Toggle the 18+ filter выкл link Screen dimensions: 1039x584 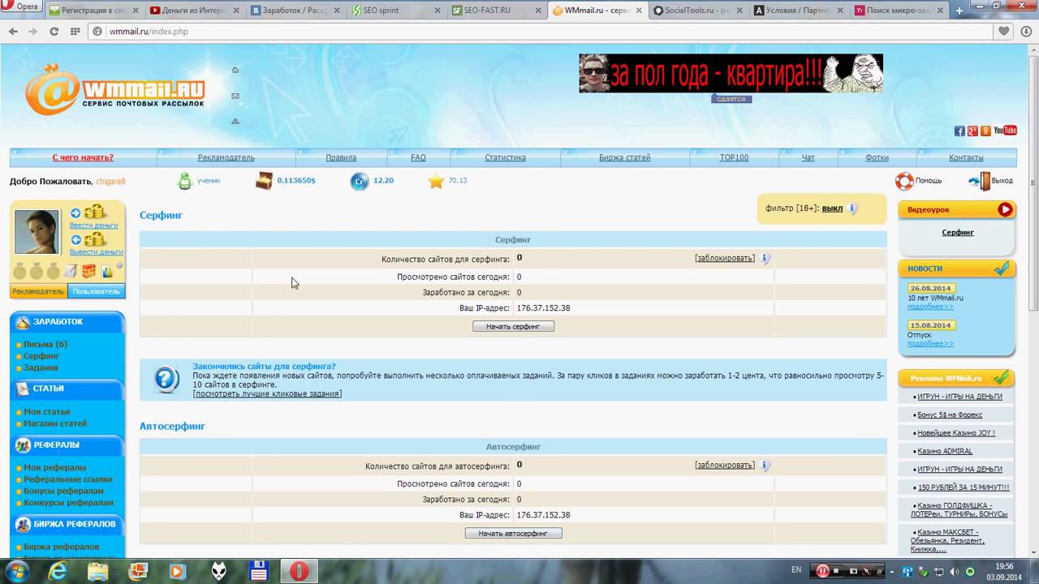coord(832,208)
